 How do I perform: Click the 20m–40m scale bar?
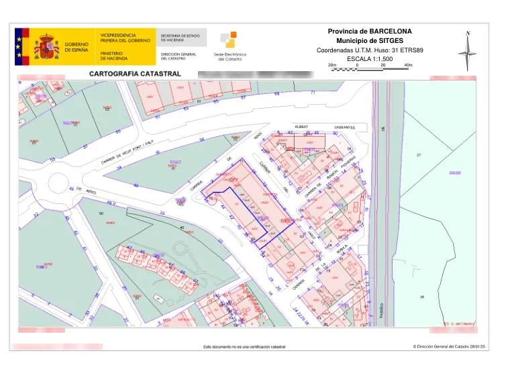tap(370, 67)
